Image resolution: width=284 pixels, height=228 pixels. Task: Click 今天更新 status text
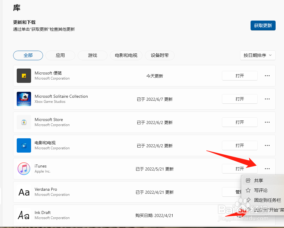coord(154,76)
